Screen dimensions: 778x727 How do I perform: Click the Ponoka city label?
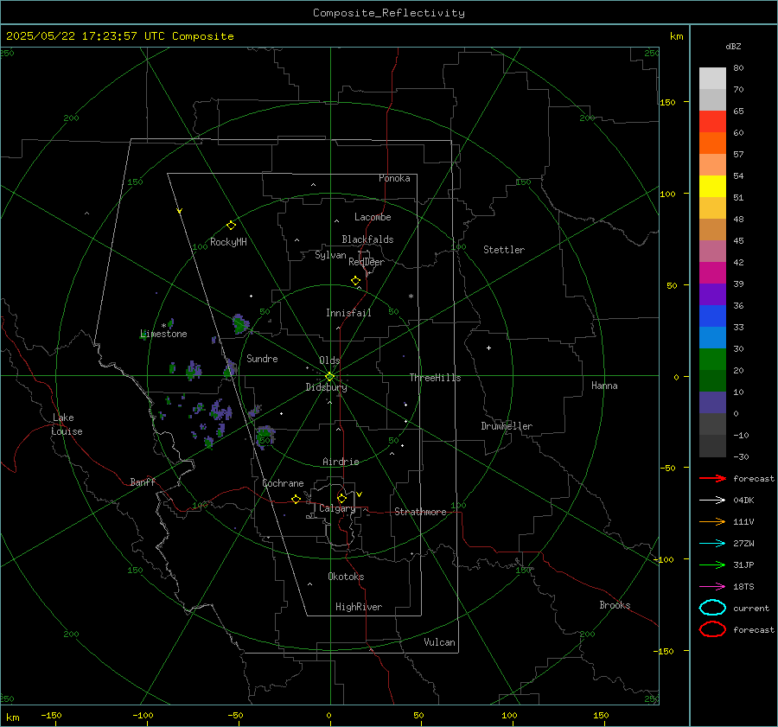pyautogui.click(x=394, y=178)
